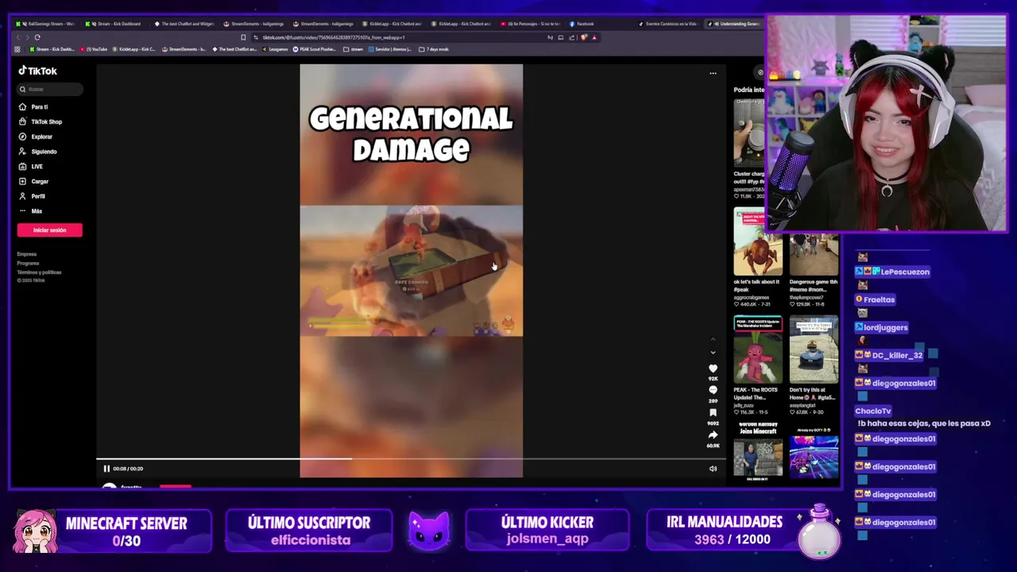Switch to BaliGamings Stream tab
The image size is (1017, 572).
click(46, 24)
